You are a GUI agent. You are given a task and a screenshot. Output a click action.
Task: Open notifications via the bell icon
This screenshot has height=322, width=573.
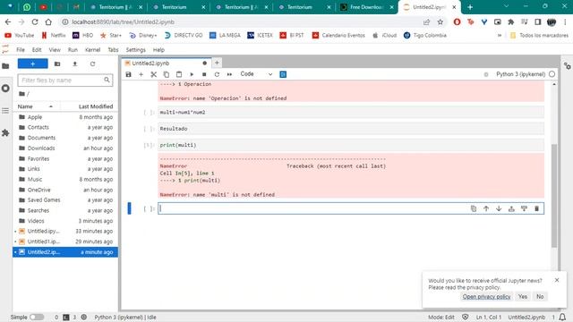click(x=563, y=317)
